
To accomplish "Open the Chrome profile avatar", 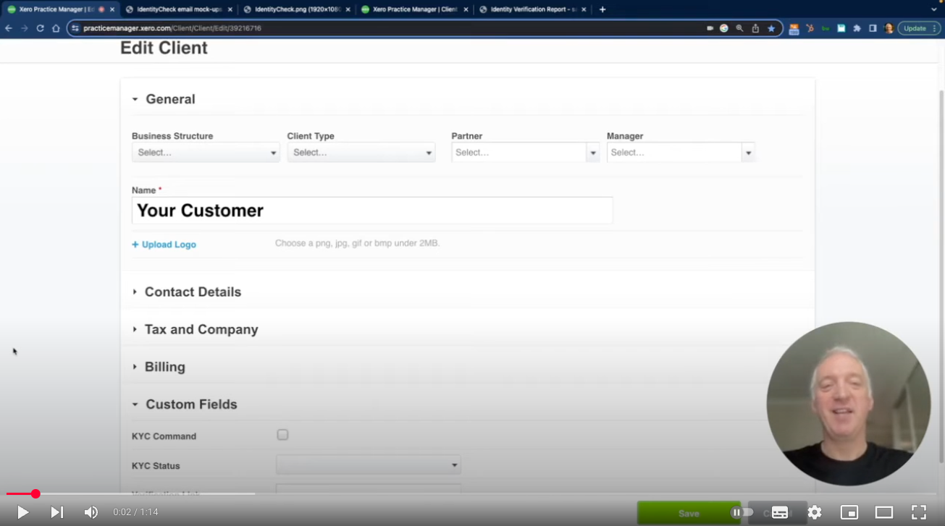I will (x=889, y=28).
